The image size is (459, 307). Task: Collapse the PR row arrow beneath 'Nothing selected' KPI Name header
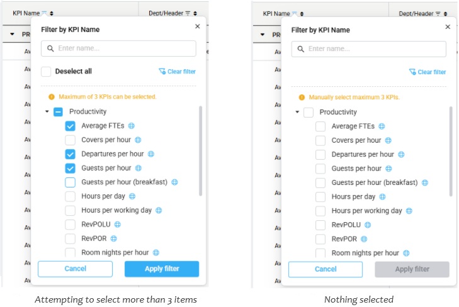coord(263,34)
